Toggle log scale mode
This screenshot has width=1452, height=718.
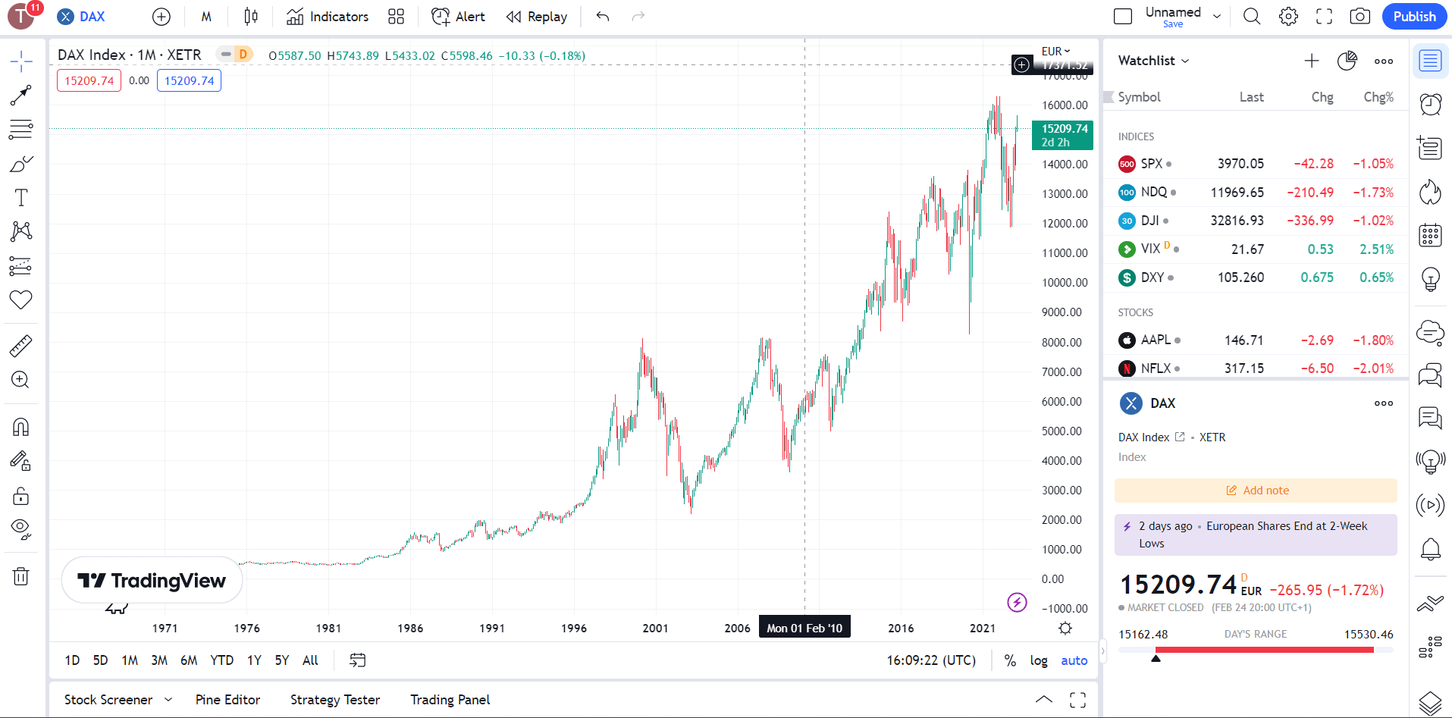click(x=1039, y=660)
